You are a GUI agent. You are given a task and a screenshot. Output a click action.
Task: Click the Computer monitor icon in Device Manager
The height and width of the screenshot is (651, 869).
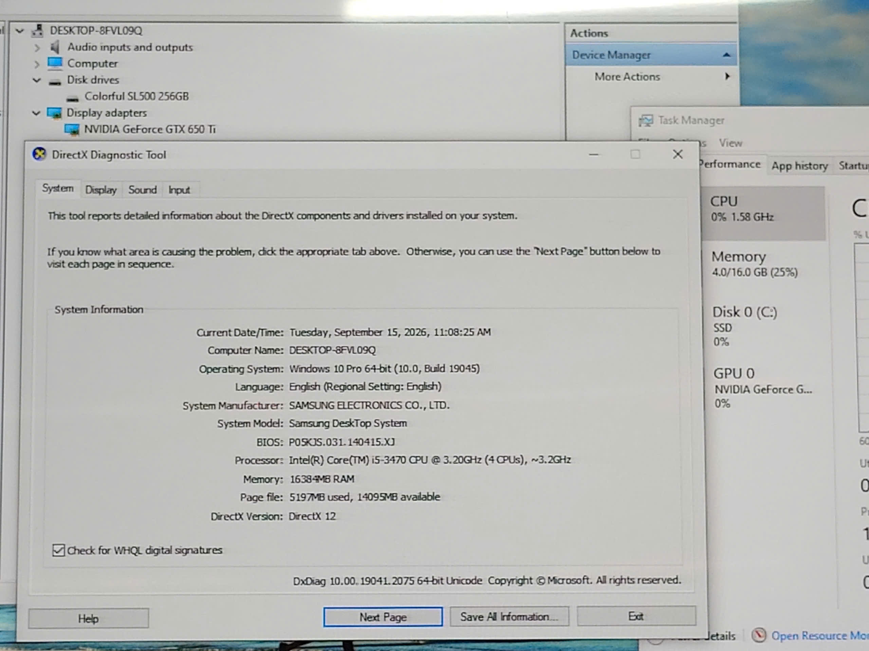[55, 63]
